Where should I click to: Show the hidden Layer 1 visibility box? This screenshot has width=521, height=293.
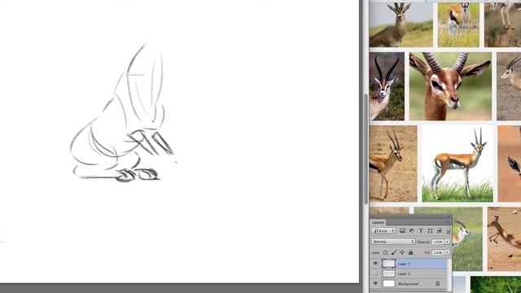coord(375,273)
